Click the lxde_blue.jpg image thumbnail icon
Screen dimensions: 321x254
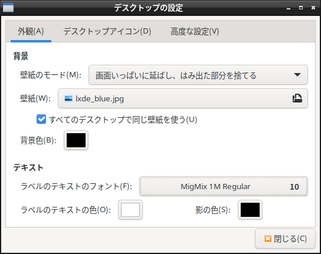tap(68, 98)
